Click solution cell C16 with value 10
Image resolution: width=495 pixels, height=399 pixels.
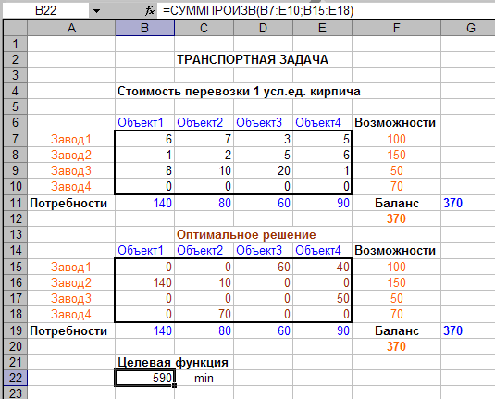click(x=204, y=282)
